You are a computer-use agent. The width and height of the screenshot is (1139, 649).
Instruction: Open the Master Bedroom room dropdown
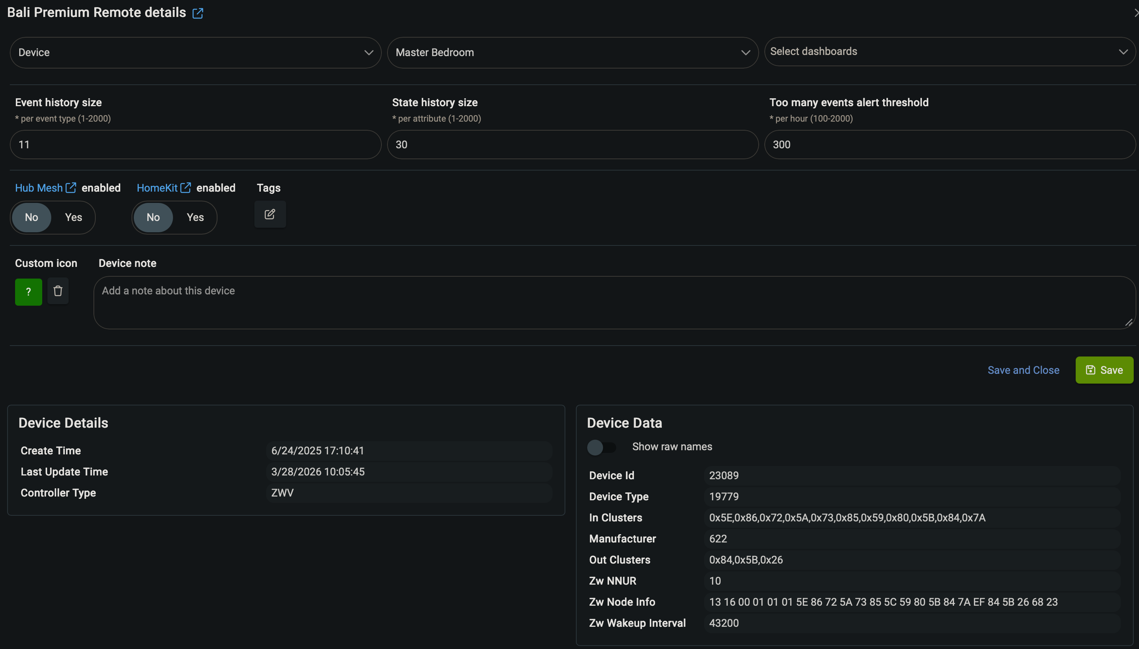click(x=573, y=53)
